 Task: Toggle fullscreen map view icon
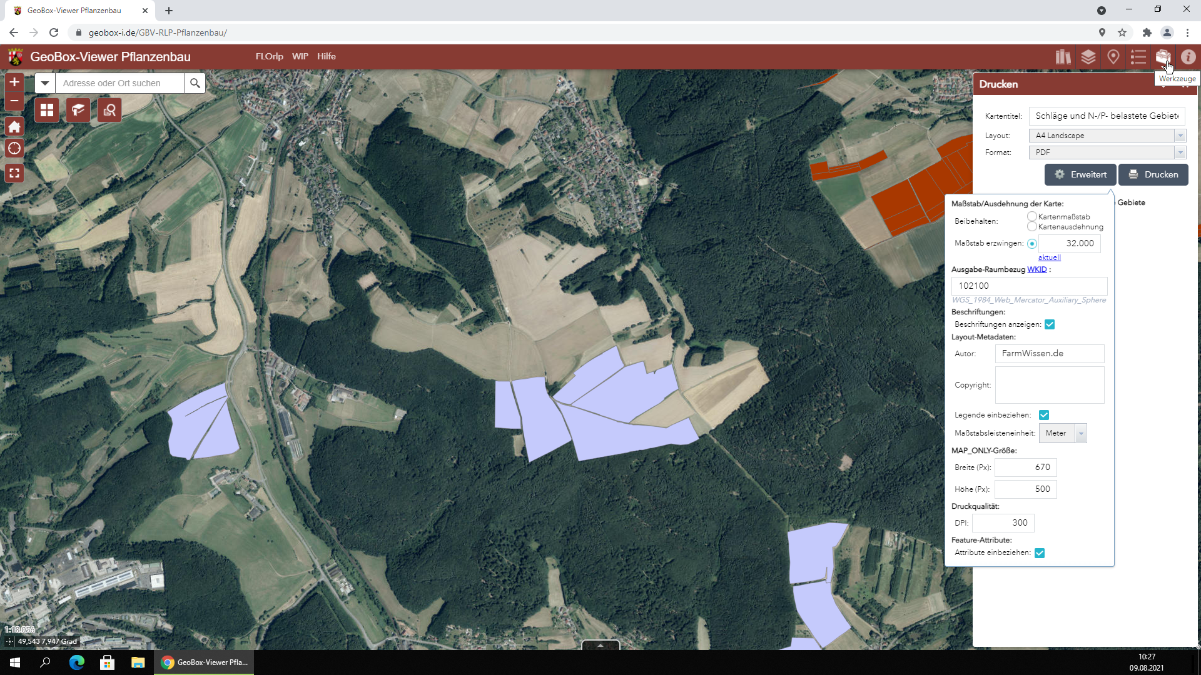pos(14,173)
